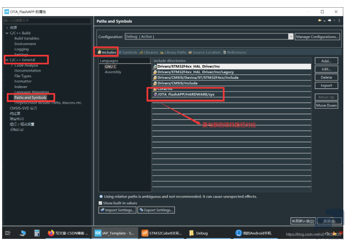Click the back navigation arrow icon

(x=319, y=20)
